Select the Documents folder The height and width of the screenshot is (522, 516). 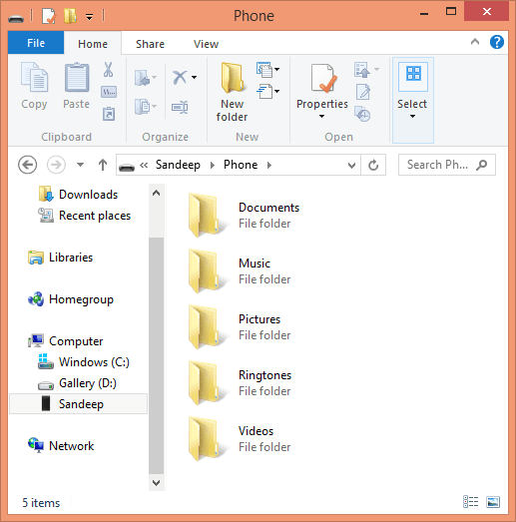244,216
